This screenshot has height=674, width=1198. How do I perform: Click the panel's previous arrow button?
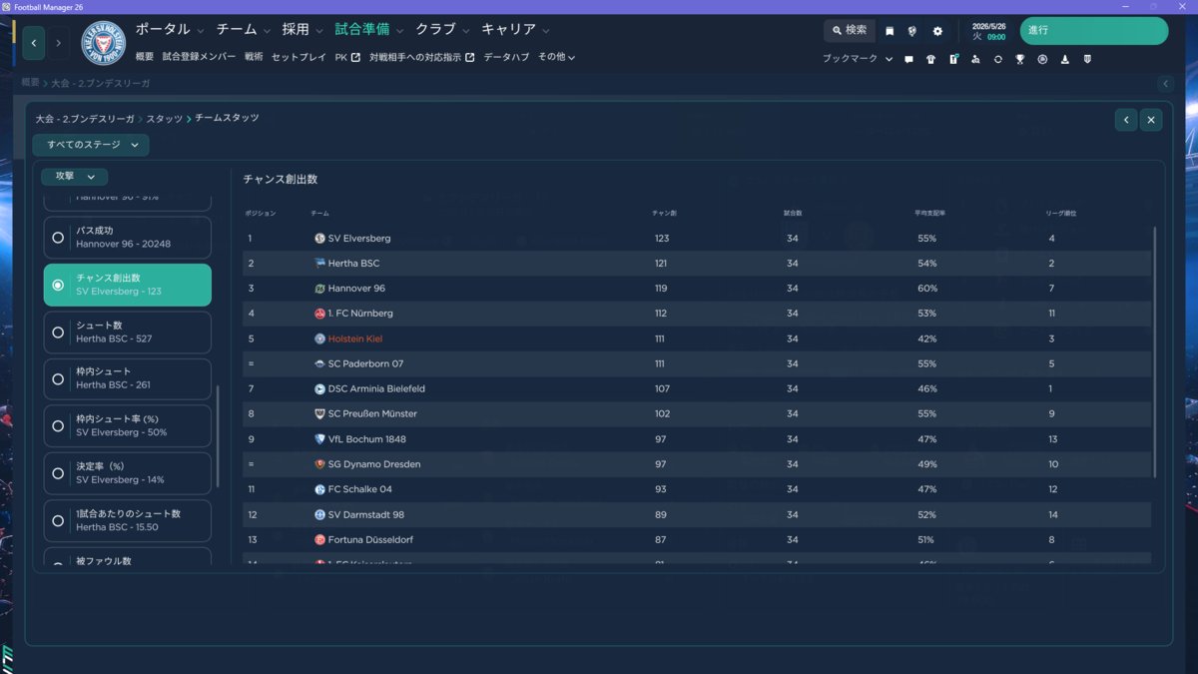(x=1126, y=120)
